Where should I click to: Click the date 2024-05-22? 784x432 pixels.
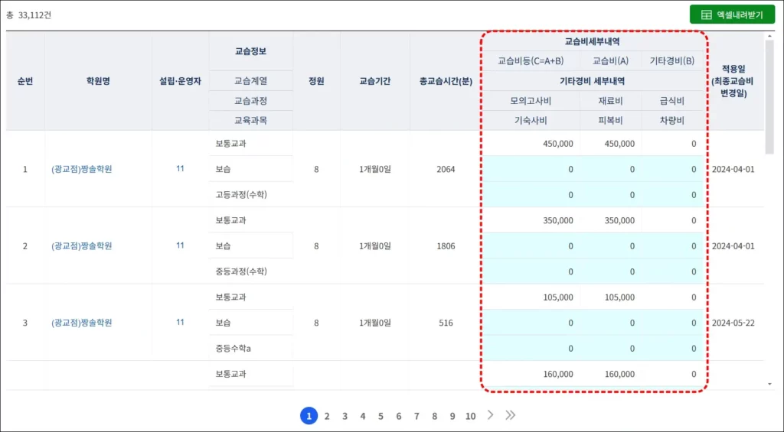click(x=733, y=323)
